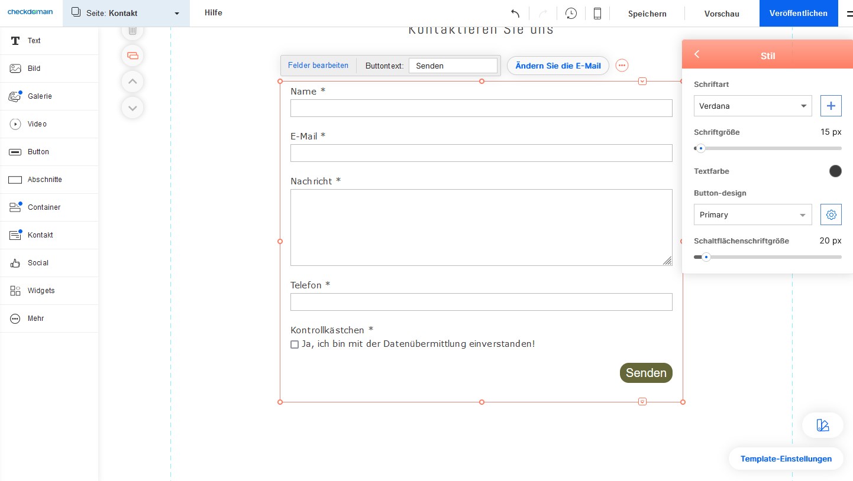The image size is (853, 481).
Task: Switch to mobile view icon
Action: click(x=597, y=14)
